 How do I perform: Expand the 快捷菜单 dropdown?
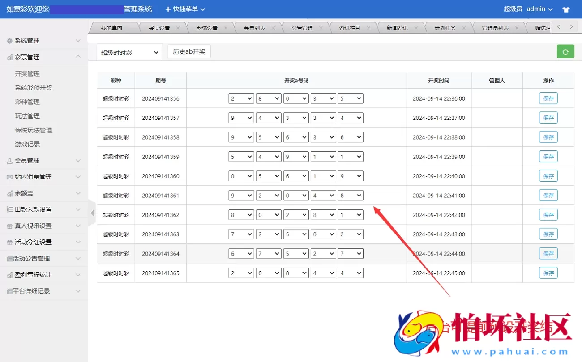(185, 9)
